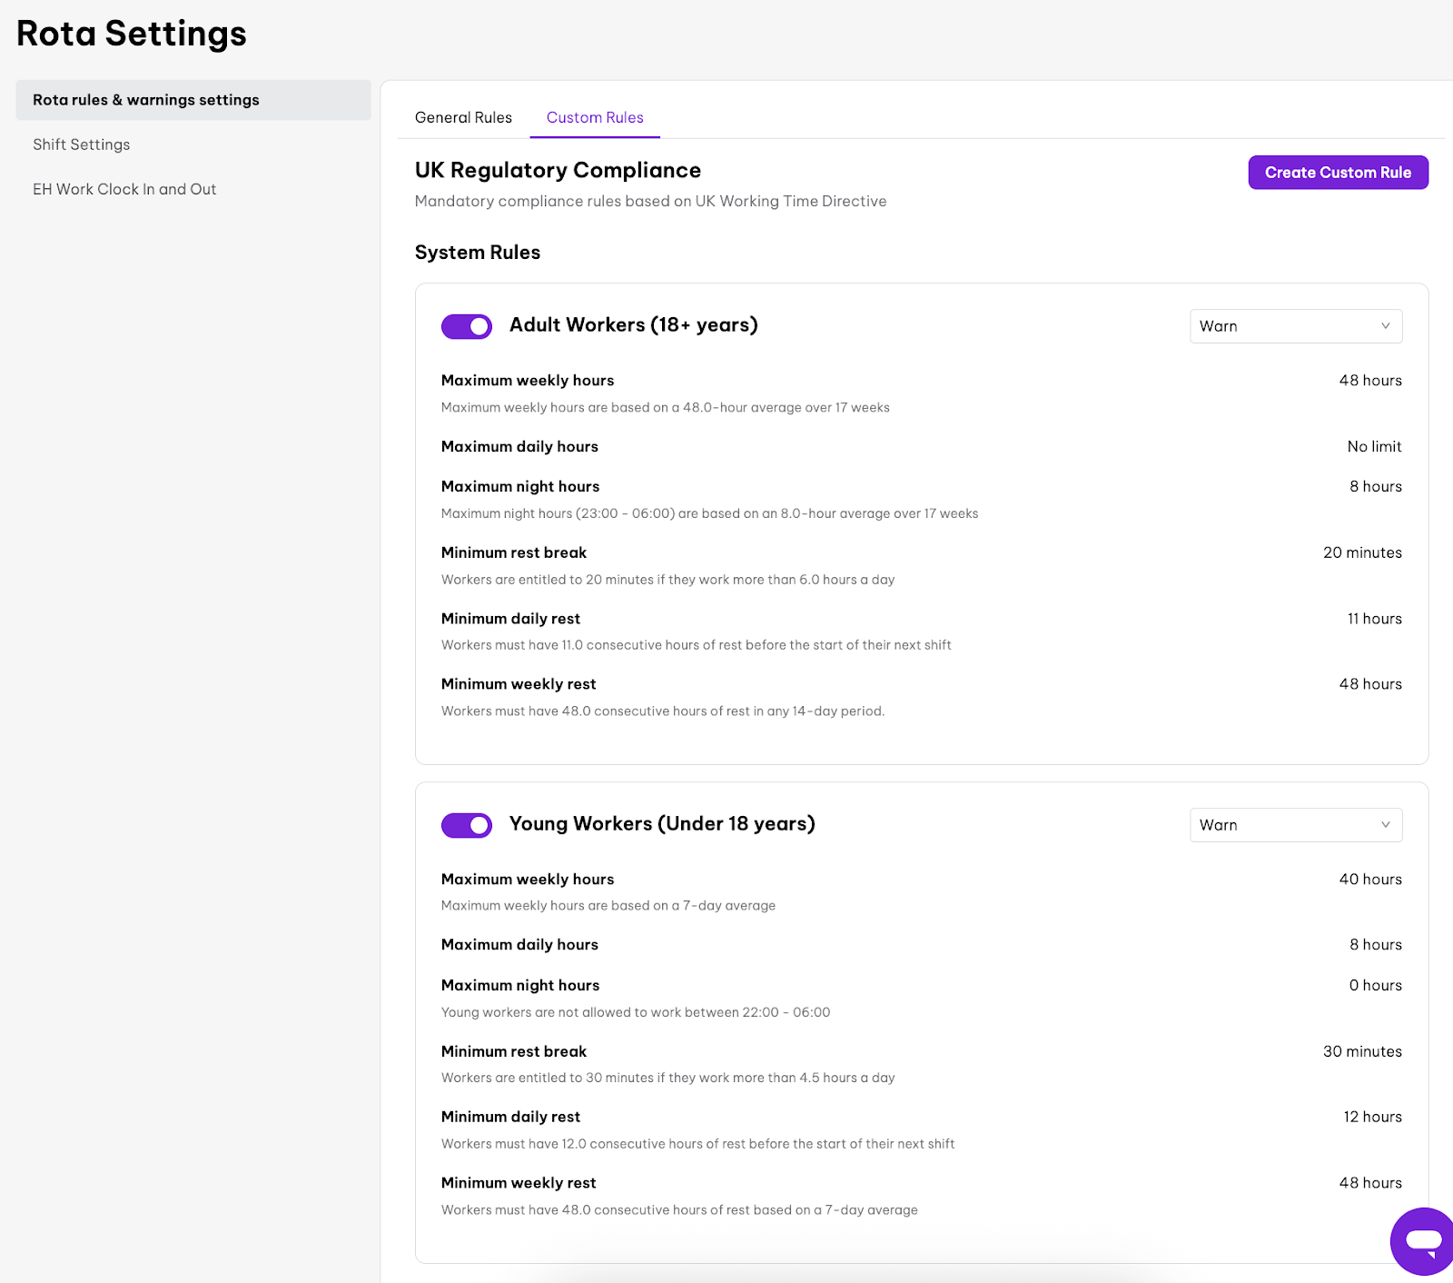
Task: Click adult Maximum night hours label
Action: coord(520,486)
